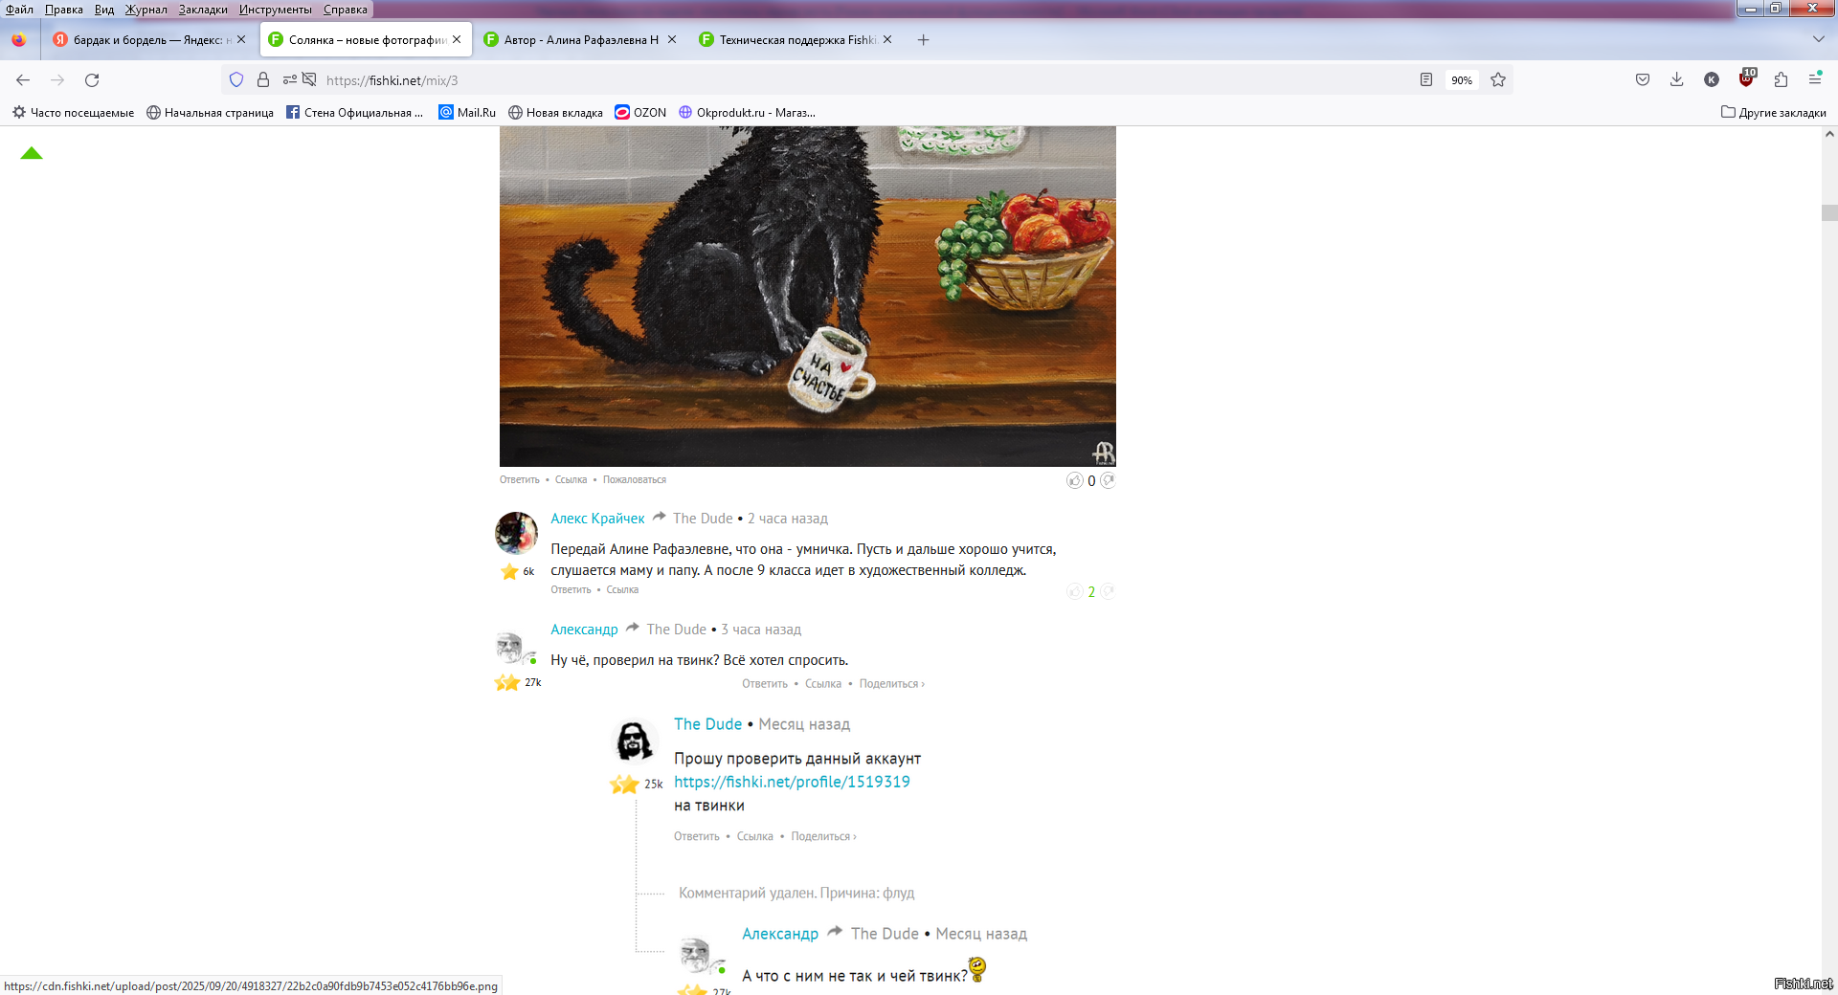Expand Поделиться under The Dude's comment
This screenshot has width=1838, height=995.
click(x=823, y=837)
